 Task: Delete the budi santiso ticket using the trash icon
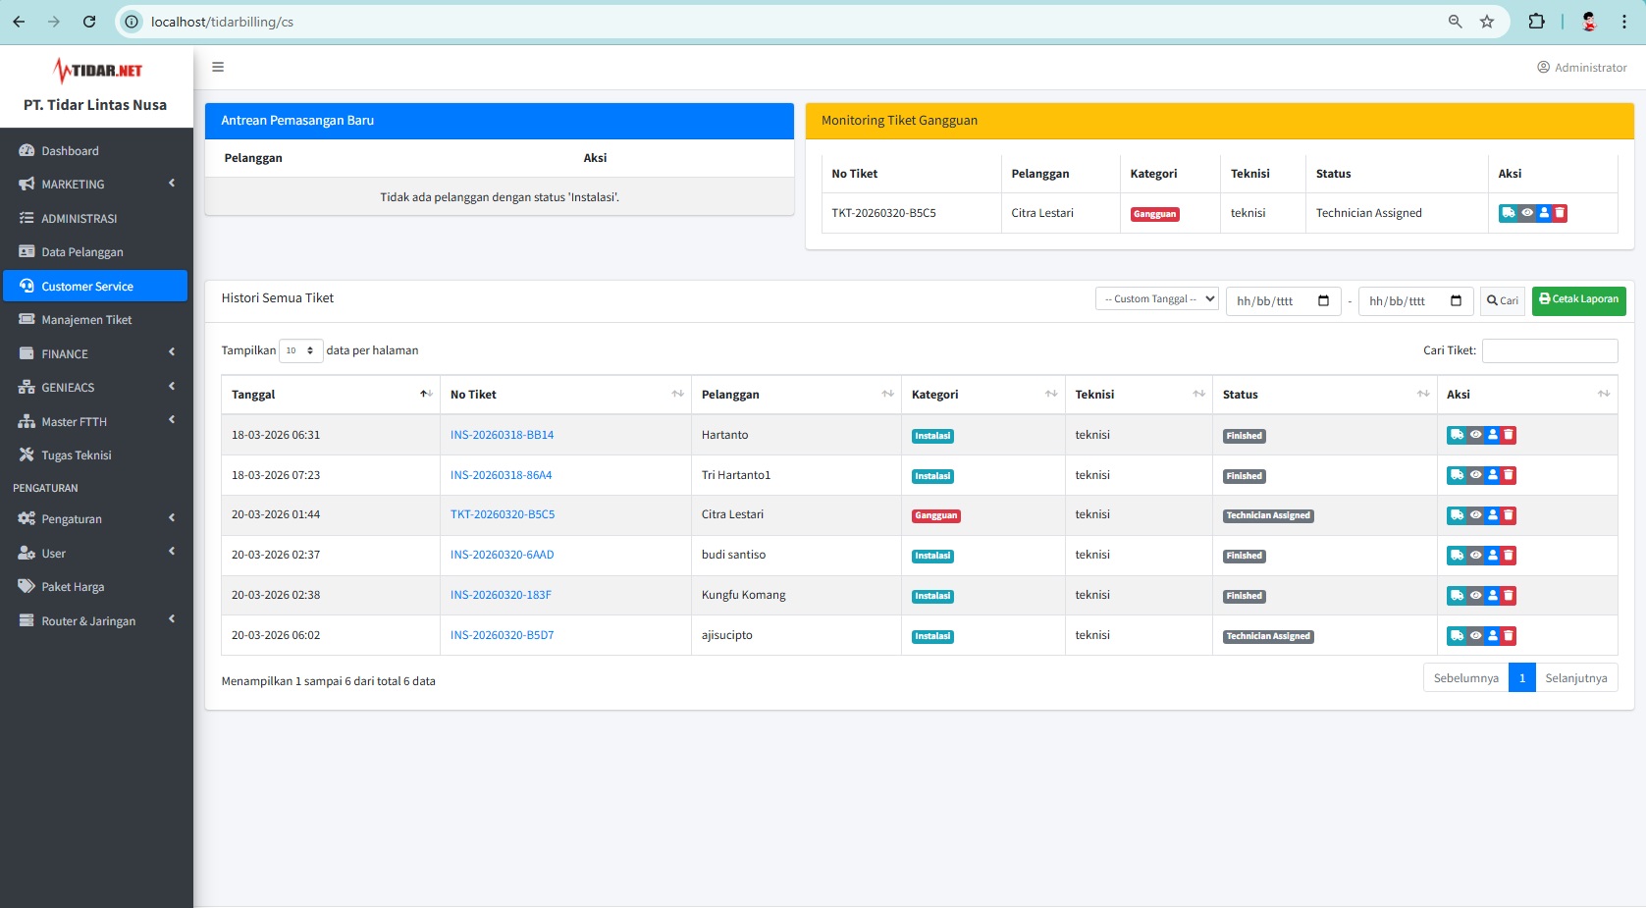click(x=1509, y=556)
